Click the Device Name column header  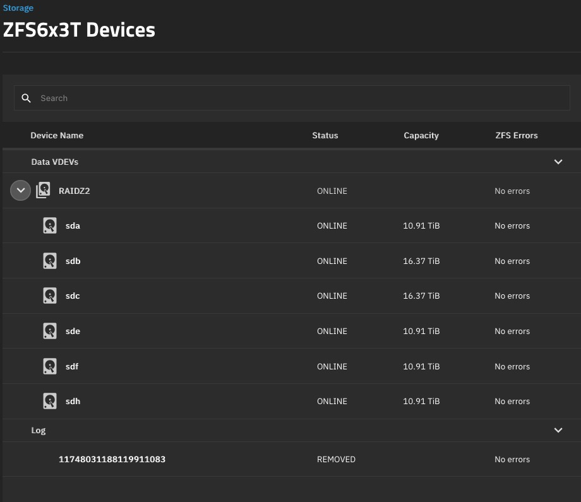tap(57, 135)
